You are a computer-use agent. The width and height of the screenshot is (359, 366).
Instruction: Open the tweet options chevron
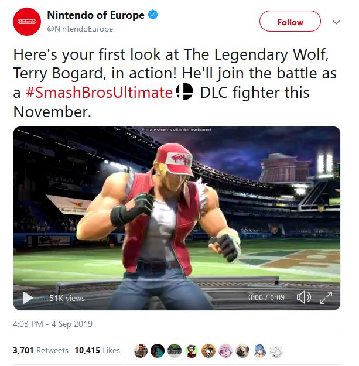coord(336,22)
